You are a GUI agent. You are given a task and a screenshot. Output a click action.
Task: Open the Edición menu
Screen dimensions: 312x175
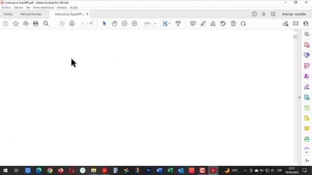(x=19, y=8)
